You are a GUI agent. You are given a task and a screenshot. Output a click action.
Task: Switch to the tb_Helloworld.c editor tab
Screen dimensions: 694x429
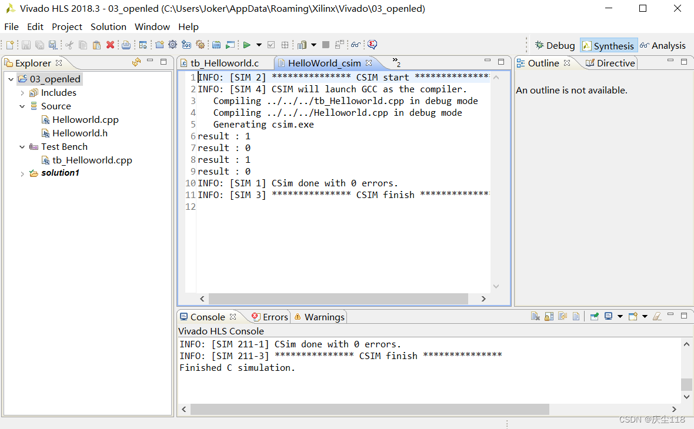225,63
